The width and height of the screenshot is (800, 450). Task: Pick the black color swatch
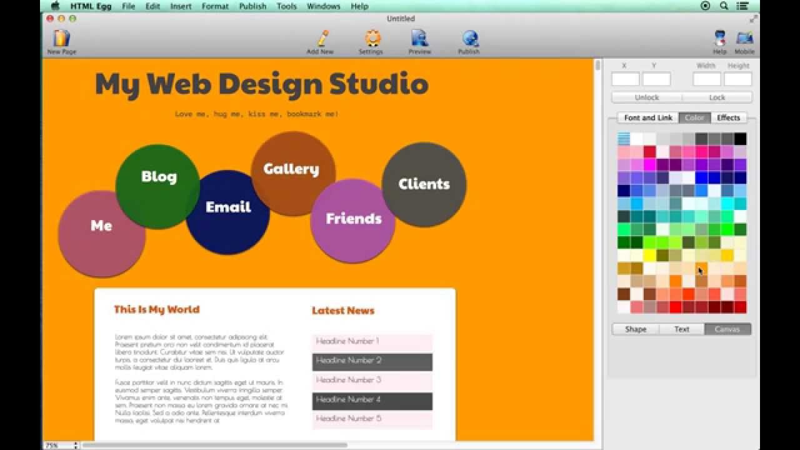pyautogui.click(x=740, y=139)
